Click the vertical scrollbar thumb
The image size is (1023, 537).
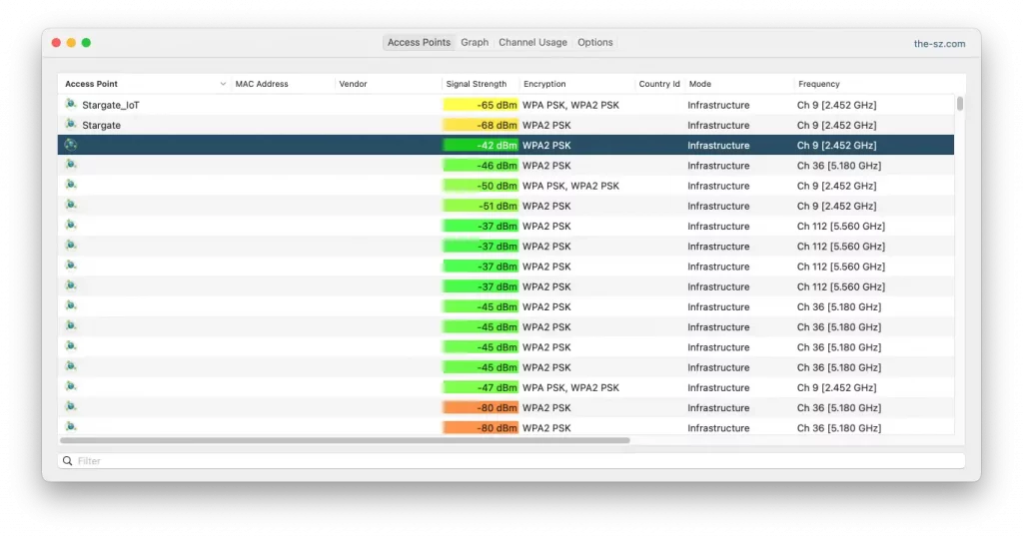[x=960, y=103]
